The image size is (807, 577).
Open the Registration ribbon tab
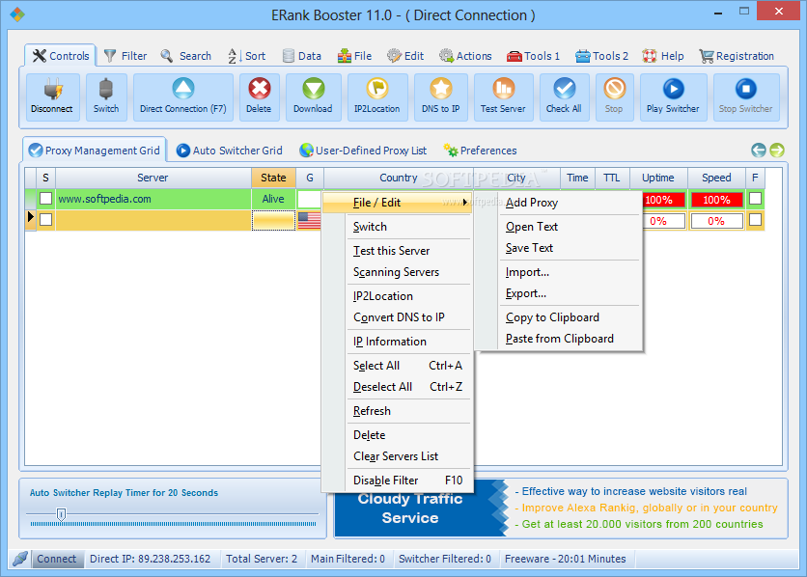[x=737, y=56]
